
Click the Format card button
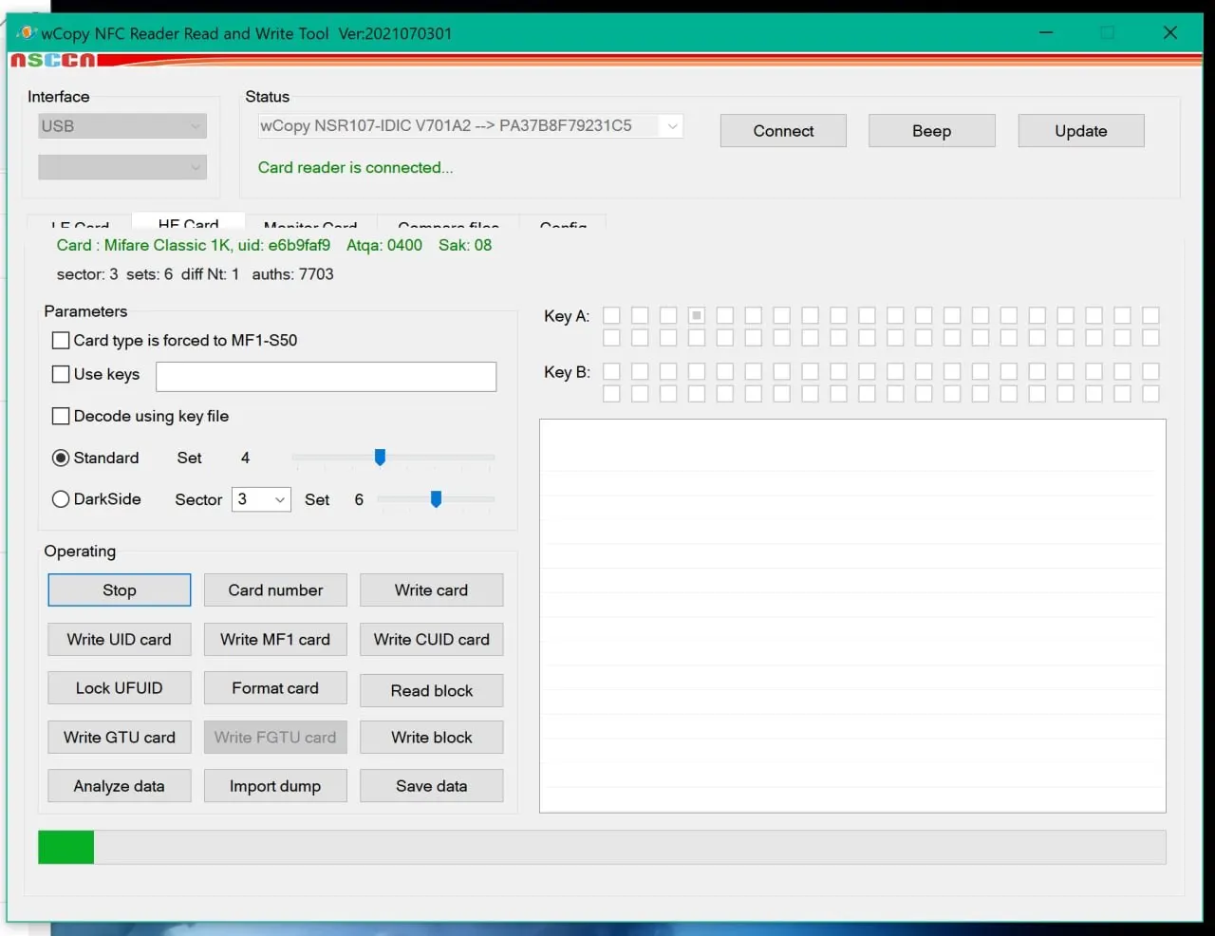pos(275,688)
